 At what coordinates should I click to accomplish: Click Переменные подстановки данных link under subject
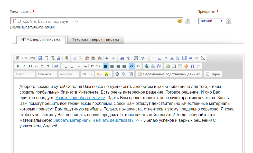32,27
